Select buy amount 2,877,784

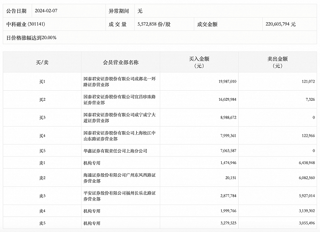[x=228, y=196]
